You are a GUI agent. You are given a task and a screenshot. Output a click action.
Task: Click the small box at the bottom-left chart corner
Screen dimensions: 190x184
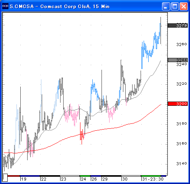point(5,177)
